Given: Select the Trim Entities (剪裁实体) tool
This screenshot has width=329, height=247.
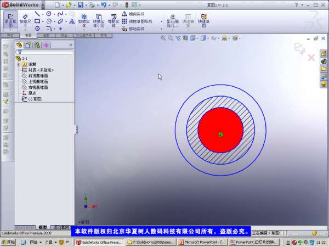Looking at the screenshot, I should click(x=84, y=21).
